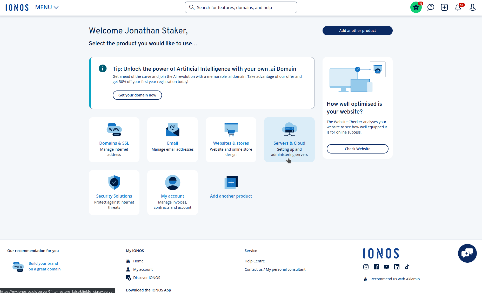Screen dimensions: 482x293
Task: Open the live chat bubble button
Action: (467, 253)
